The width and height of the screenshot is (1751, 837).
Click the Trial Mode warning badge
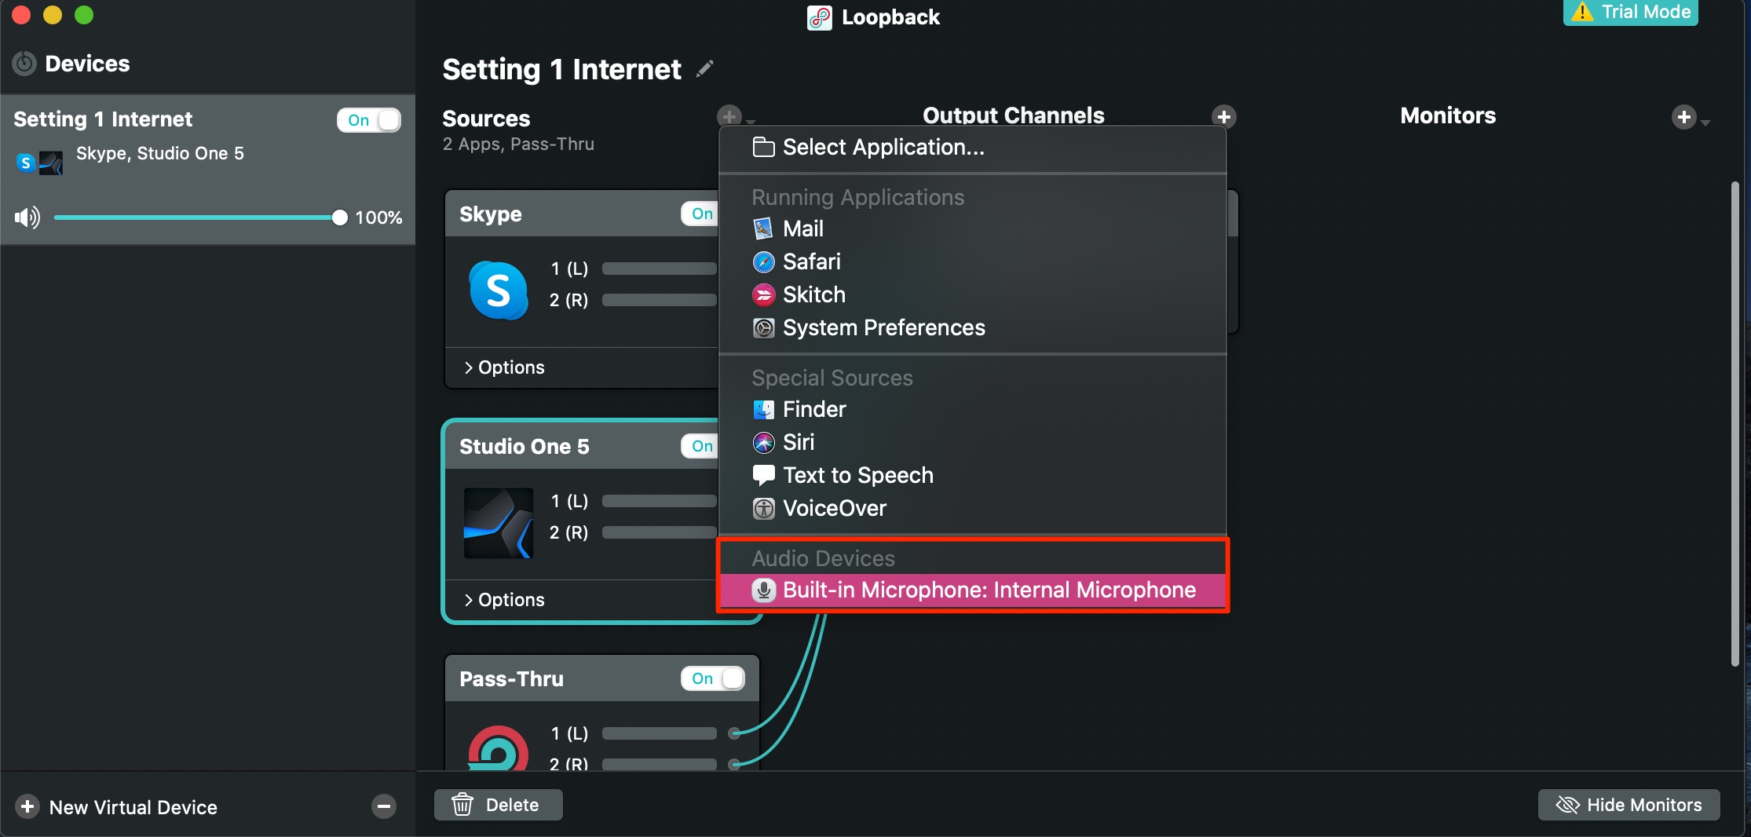click(x=1631, y=12)
